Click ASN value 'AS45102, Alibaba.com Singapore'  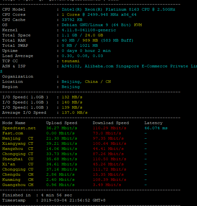pyautogui.click(x=100, y=66)
